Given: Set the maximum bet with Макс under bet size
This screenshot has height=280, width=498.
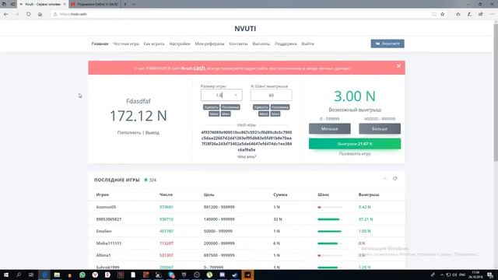Looking at the screenshot, I should [x=214, y=114].
